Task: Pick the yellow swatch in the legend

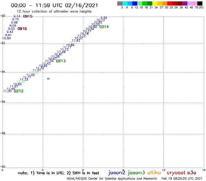Action: pos(155,3)
